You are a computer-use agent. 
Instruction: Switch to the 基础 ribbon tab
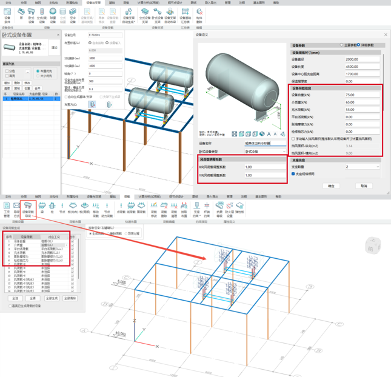(x=112, y=2)
